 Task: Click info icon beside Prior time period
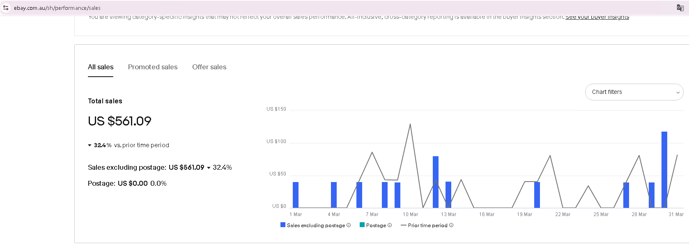click(x=451, y=225)
